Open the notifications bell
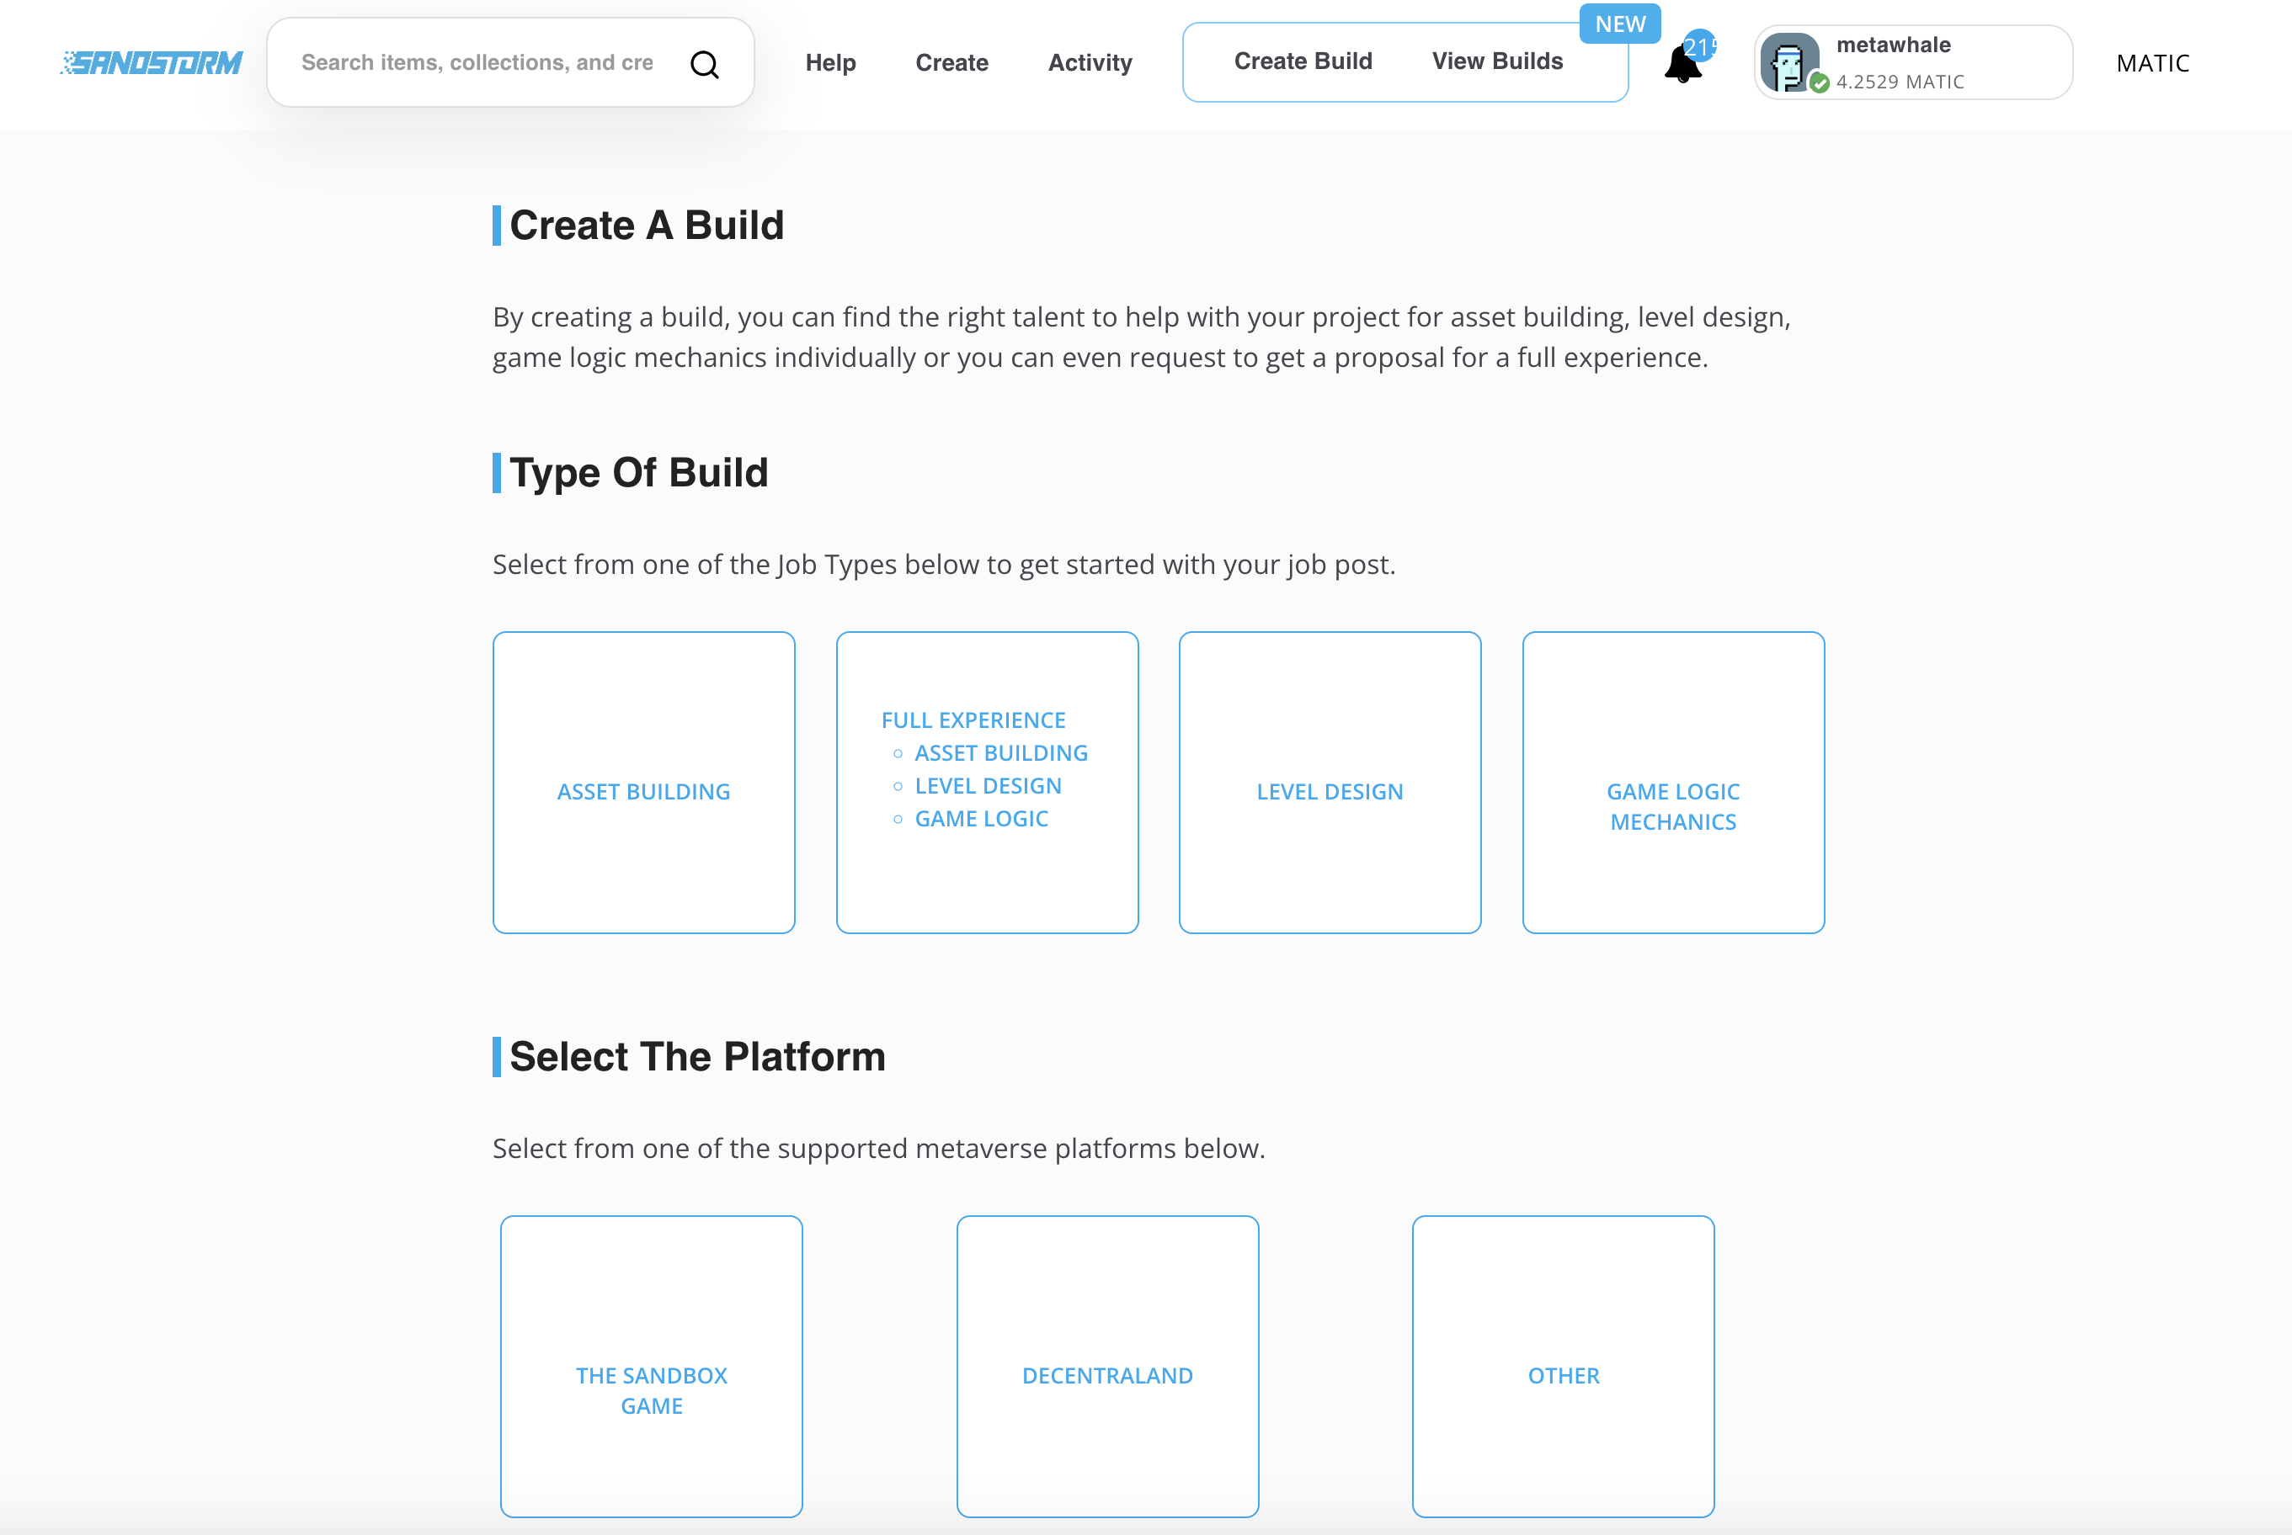This screenshot has height=1535, width=2292. [1681, 66]
